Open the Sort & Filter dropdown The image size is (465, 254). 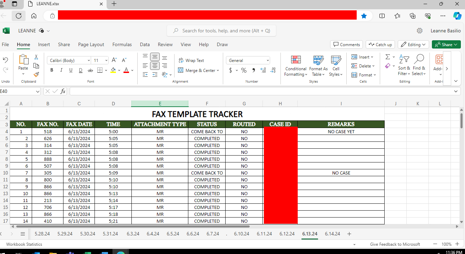pos(404,65)
